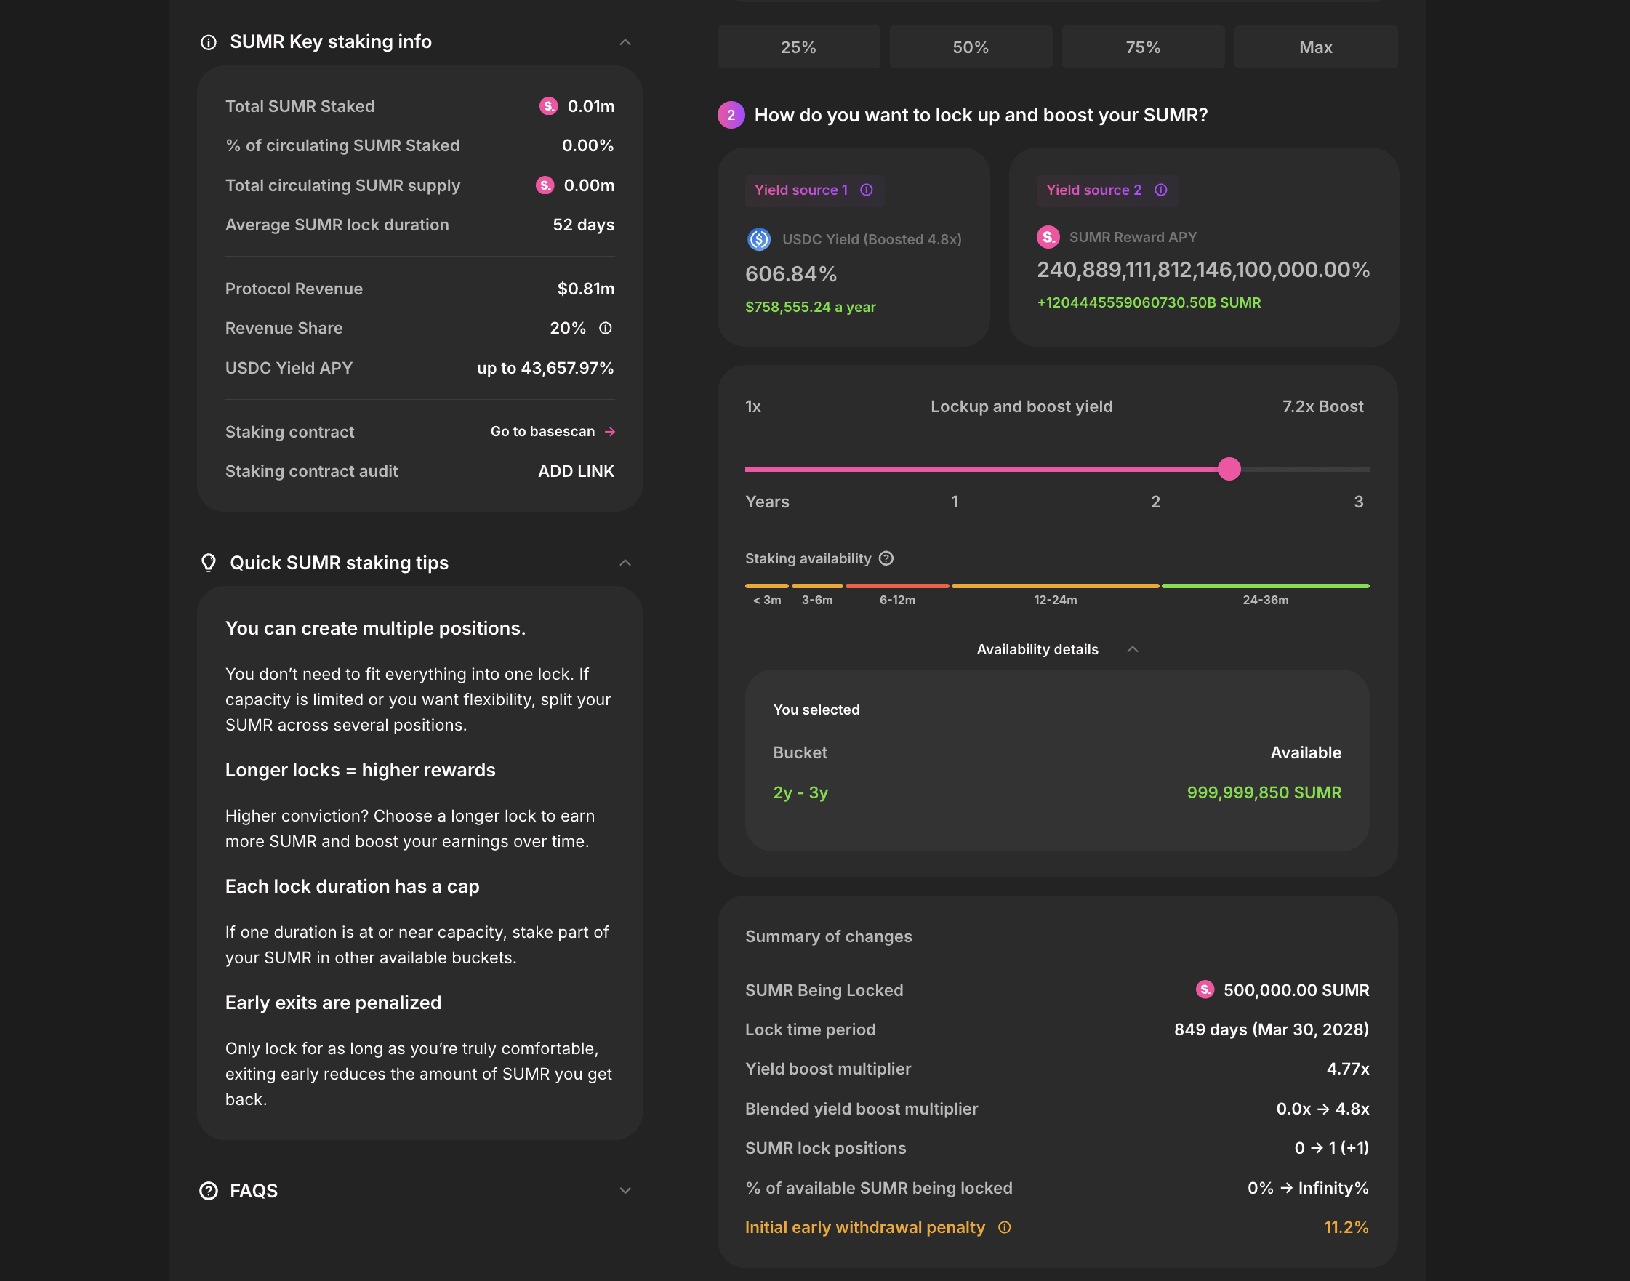Expand the FAQS section
Image resolution: width=1630 pixels, height=1281 pixels.
point(625,1190)
